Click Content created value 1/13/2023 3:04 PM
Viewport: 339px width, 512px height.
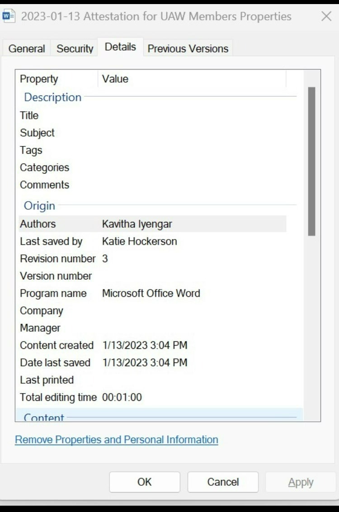[145, 345]
